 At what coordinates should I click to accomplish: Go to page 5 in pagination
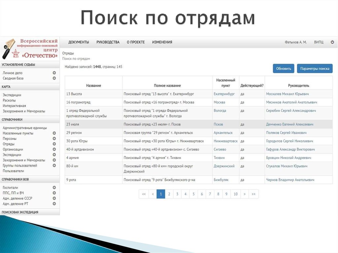point(193,194)
